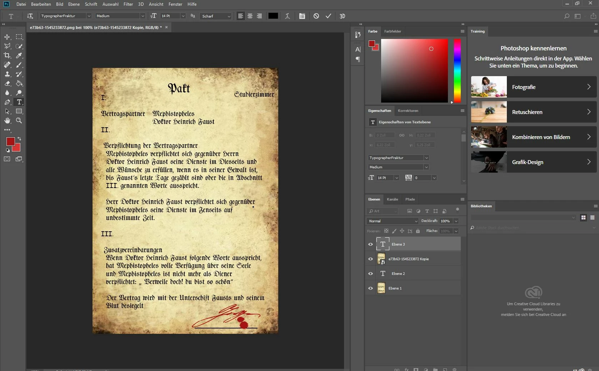The height and width of the screenshot is (371, 599).
Task: Select the Ebene 1 layer thumbnail
Action: point(381,288)
